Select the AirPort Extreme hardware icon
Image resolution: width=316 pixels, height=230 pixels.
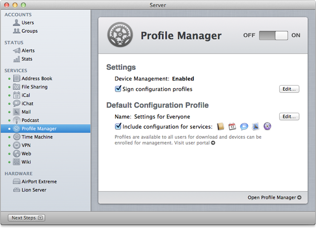coord(16,182)
